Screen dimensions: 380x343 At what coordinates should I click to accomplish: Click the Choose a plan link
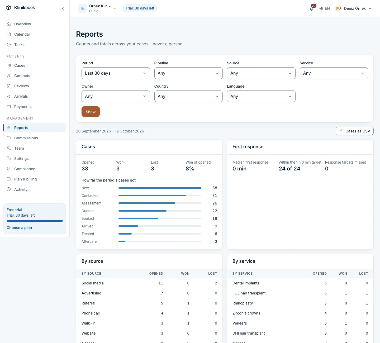tap(22, 228)
